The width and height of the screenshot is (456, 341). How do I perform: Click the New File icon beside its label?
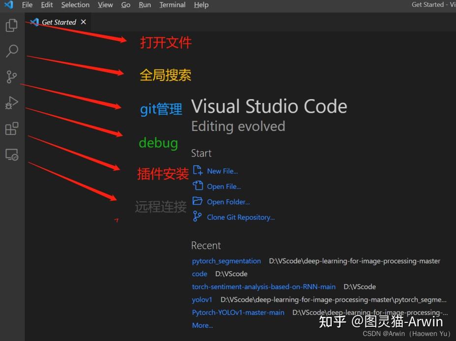[x=197, y=170]
